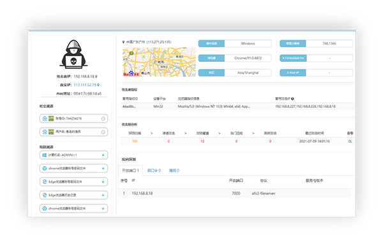
Task: Switch to the middle reverse-detection tab showing 0
Action: [154, 170]
